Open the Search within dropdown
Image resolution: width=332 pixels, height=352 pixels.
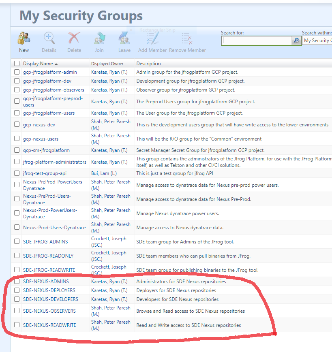point(317,41)
